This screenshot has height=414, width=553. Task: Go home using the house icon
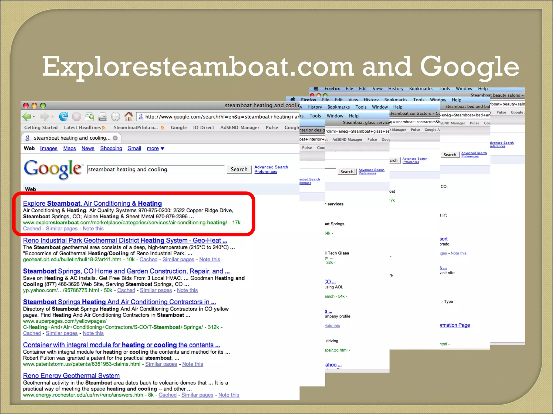coord(129,116)
